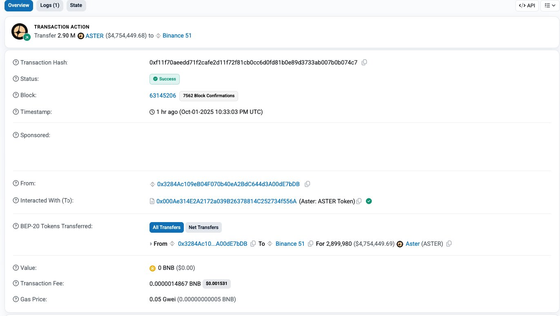Screen dimensions: 560x316
Task: Click the 7562 Block Confirmations badge
Action: tap(208, 96)
